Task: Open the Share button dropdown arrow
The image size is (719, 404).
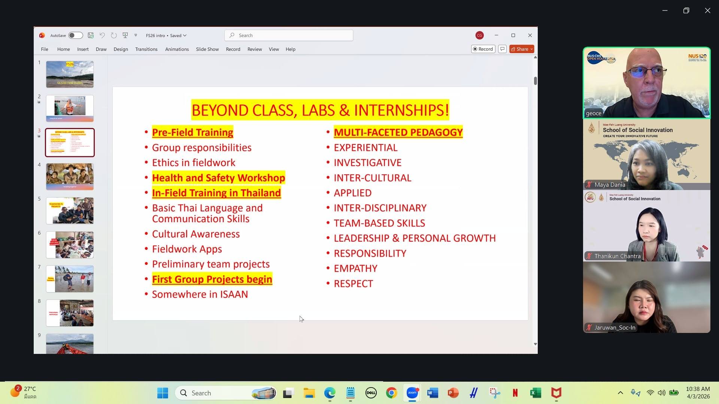Action: (531, 49)
